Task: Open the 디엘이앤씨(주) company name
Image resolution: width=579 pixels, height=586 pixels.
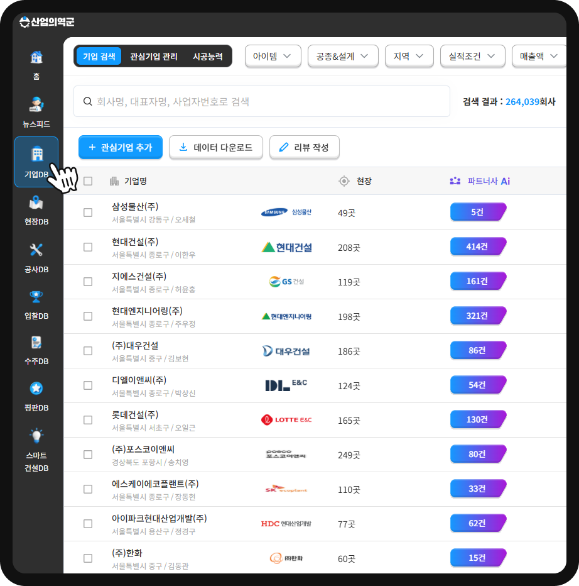Action: pos(139,380)
